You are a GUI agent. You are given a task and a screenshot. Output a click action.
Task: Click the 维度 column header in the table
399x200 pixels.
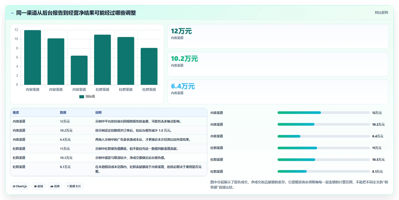pos(16,113)
